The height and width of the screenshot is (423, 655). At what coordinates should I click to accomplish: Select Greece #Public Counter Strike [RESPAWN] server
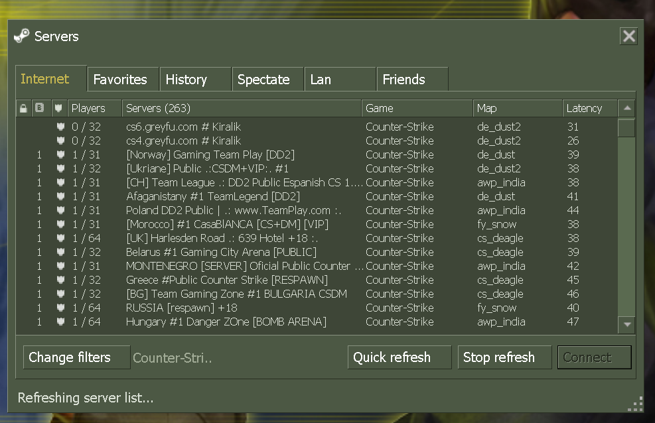pos(317,280)
